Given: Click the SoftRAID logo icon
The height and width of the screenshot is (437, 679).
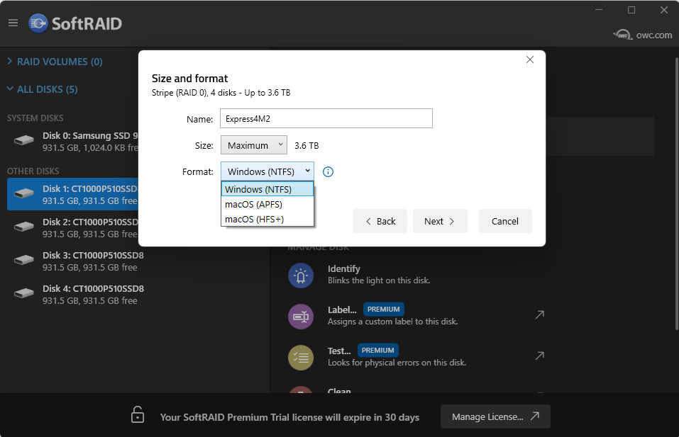Looking at the screenshot, I should pos(38,23).
